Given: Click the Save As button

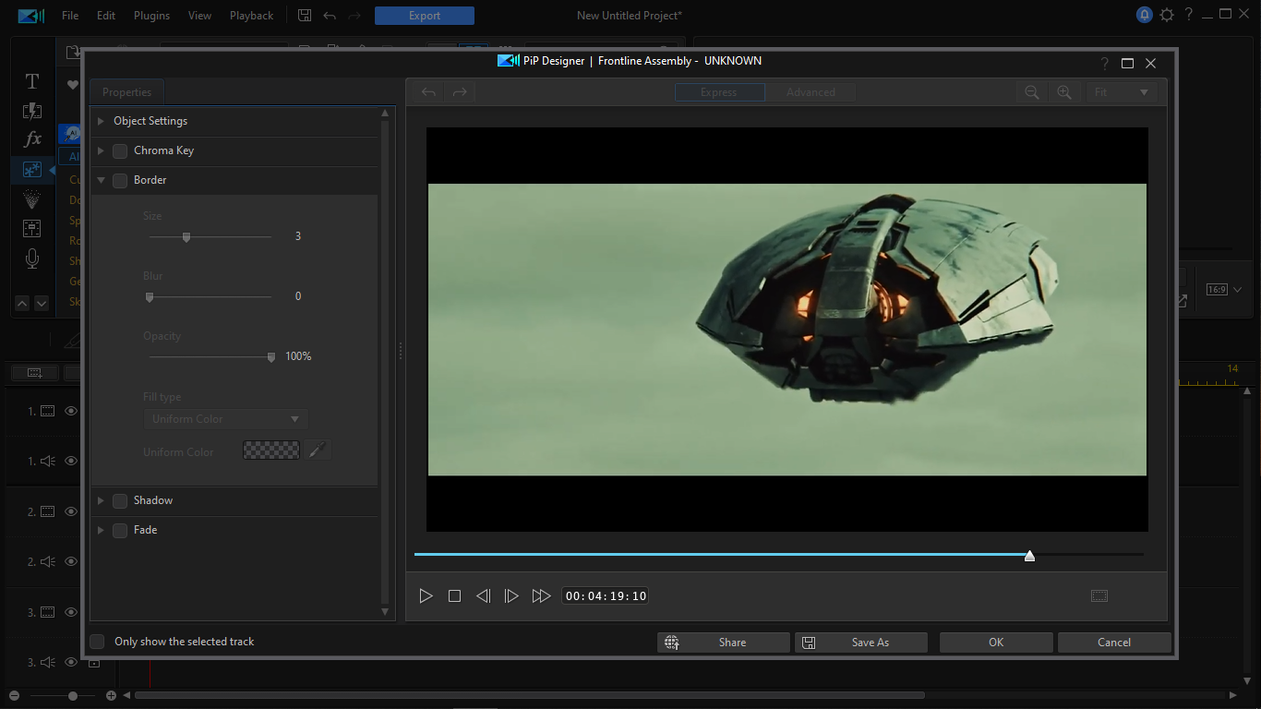Looking at the screenshot, I should point(860,643).
